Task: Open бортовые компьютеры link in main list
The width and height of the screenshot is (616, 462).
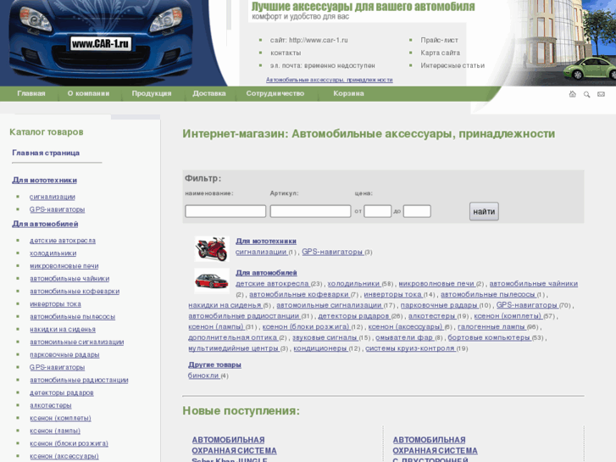Action: tap(489, 337)
